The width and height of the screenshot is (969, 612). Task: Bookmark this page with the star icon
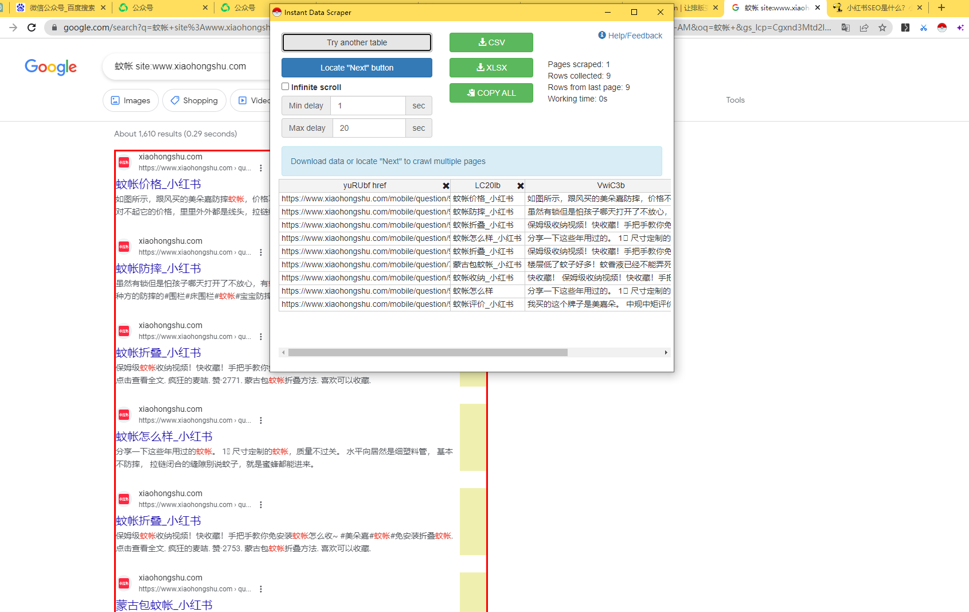point(882,28)
